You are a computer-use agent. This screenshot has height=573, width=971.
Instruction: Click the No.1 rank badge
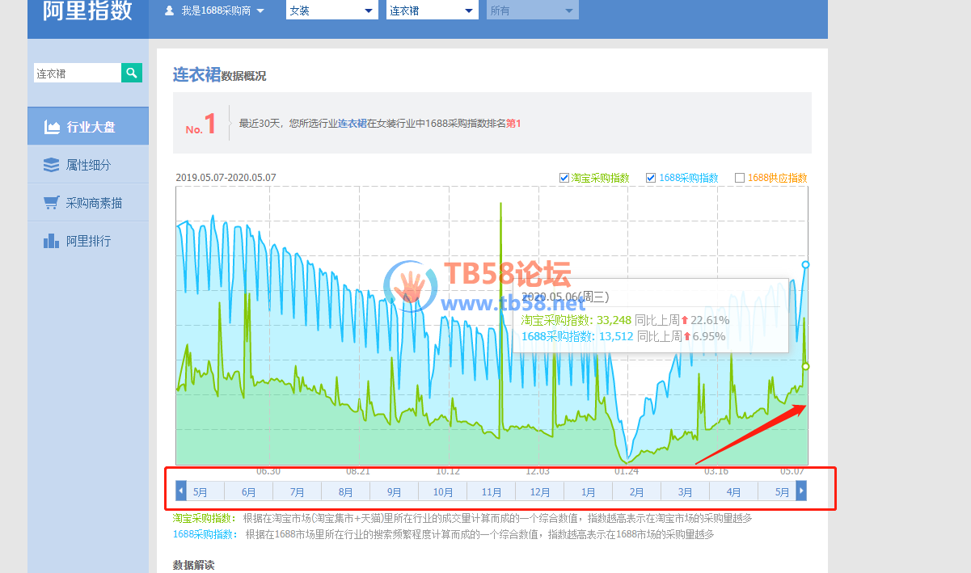coord(201,124)
